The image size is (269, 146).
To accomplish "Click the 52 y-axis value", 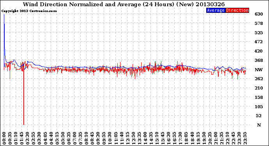I will click(x=259, y=116).
